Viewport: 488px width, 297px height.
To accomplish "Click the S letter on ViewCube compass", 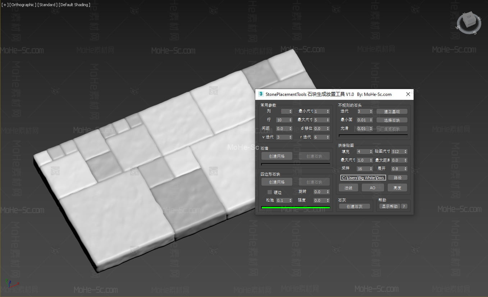I will click(x=474, y=33).
